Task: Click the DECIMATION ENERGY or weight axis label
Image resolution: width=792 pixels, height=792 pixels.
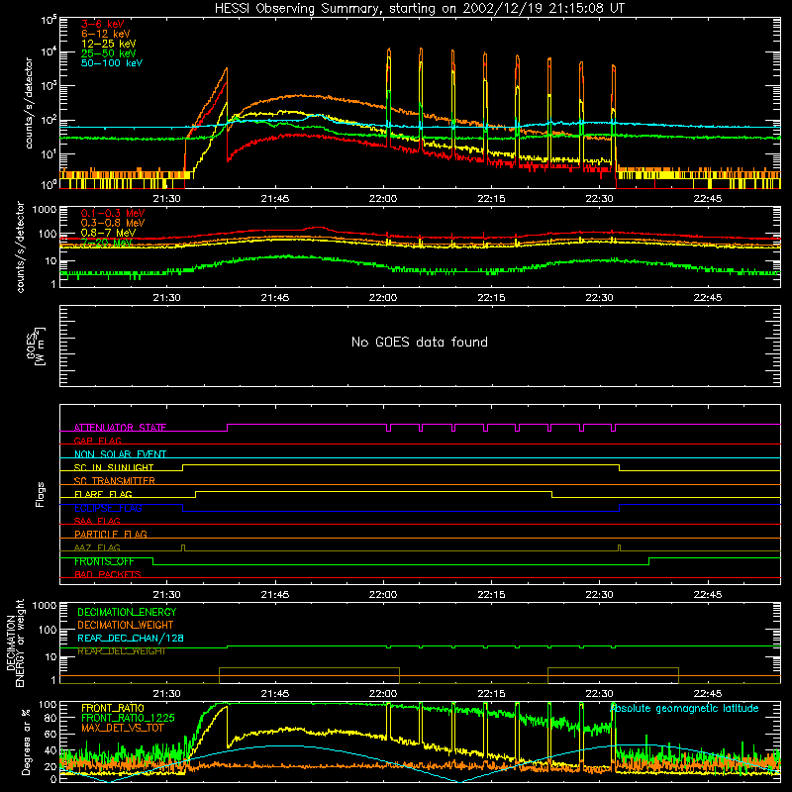Action: [15, 643]
